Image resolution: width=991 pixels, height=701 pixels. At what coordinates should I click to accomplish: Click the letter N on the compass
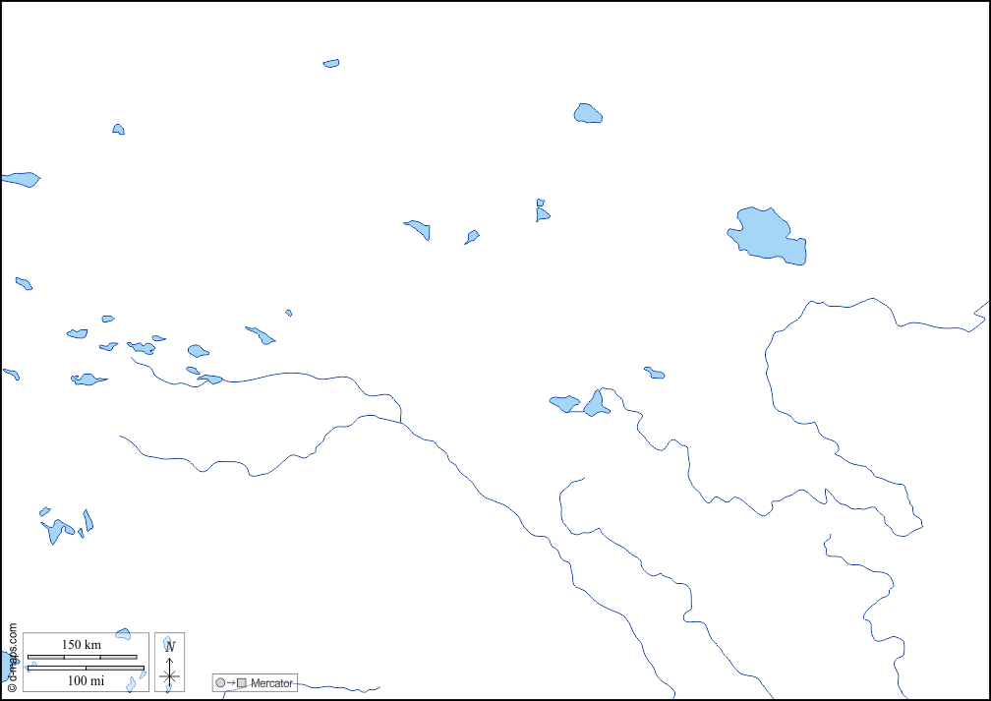[170, 646]
